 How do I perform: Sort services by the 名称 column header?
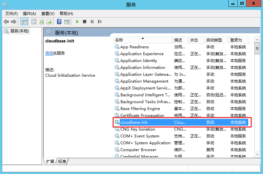143,40
